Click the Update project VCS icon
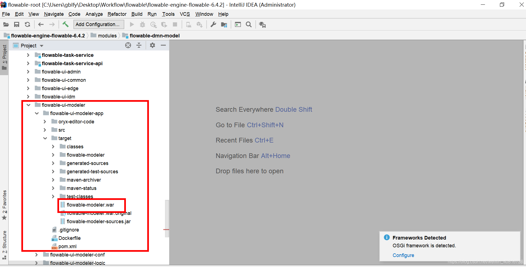The height and width of the screenshot is (267, 526). coord(199,25)
